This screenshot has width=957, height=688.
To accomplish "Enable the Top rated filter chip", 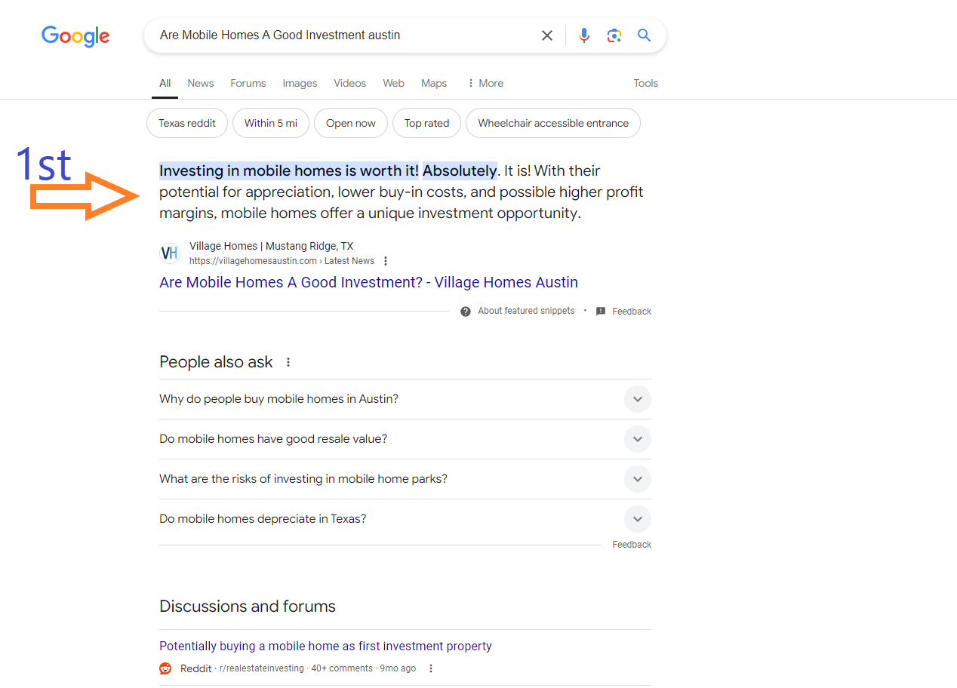I will click(426, 123).
